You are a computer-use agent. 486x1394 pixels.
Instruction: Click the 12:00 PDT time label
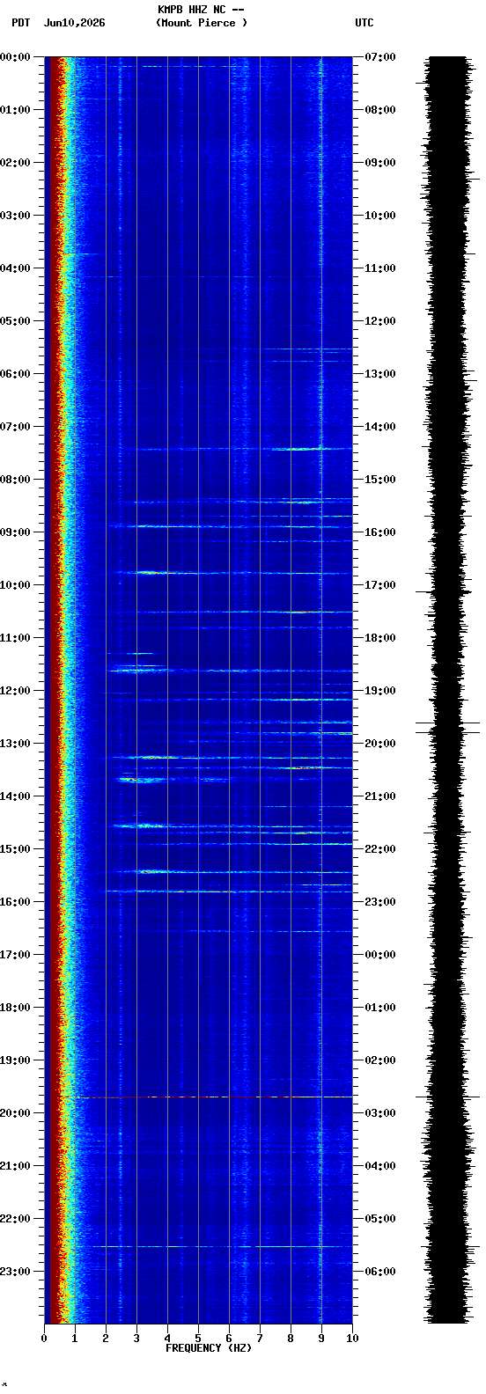tap(15, 691)
